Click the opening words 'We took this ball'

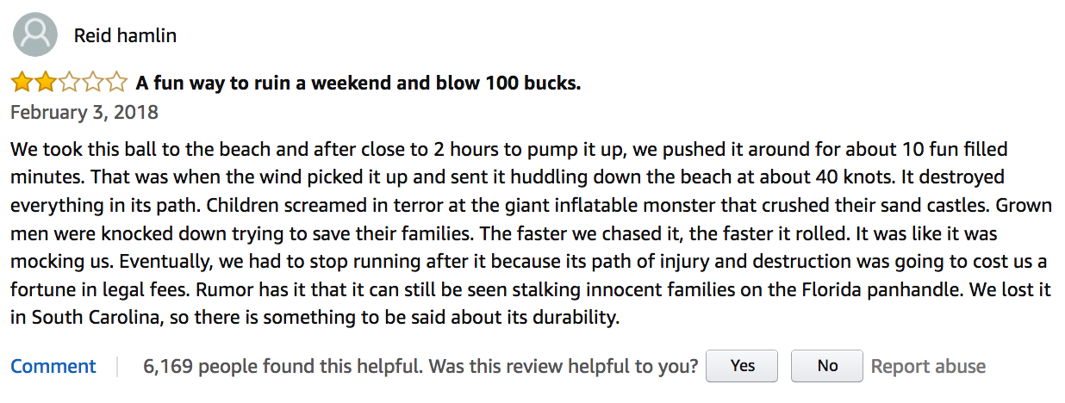pyautogui.click(x=76, y=150)
